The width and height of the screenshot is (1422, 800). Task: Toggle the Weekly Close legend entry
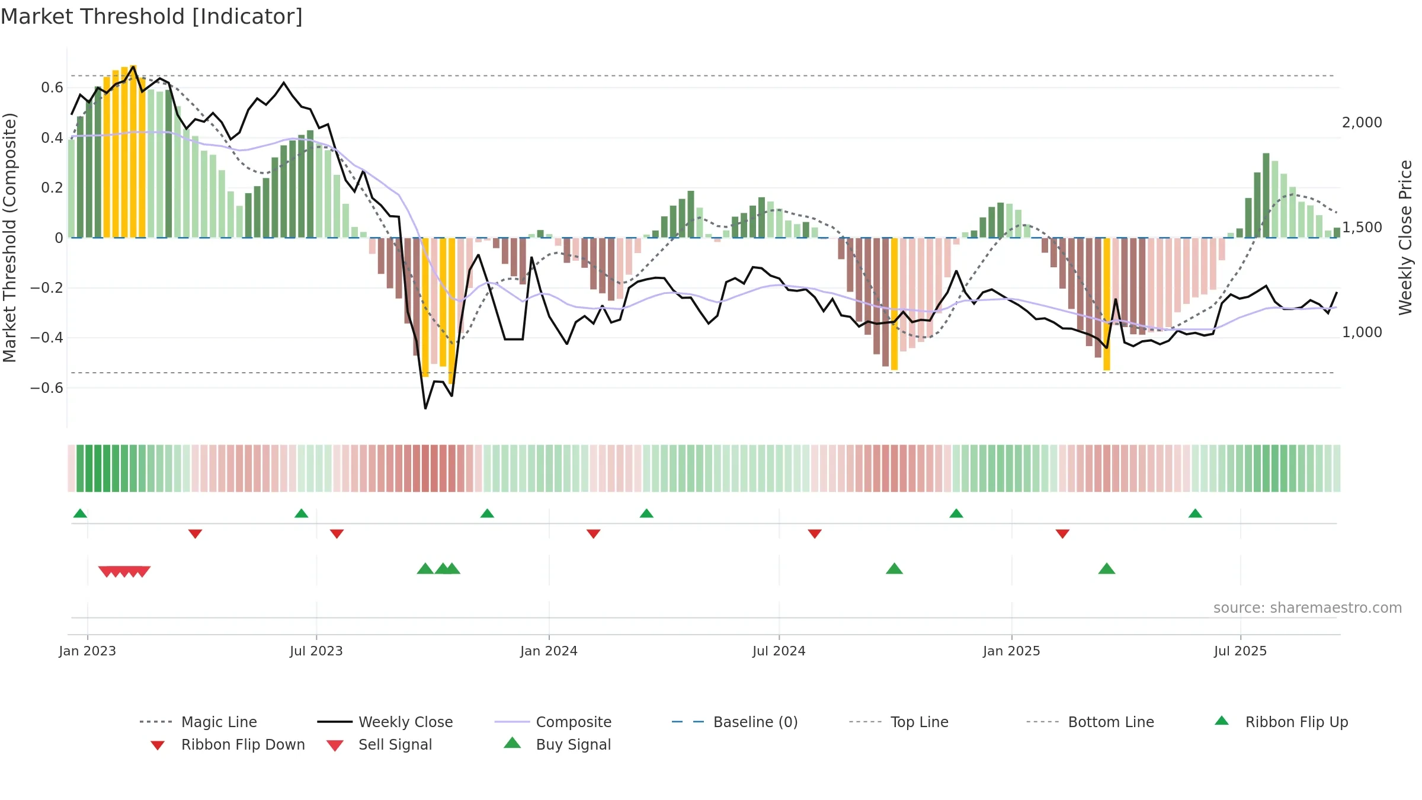(385, 722)
